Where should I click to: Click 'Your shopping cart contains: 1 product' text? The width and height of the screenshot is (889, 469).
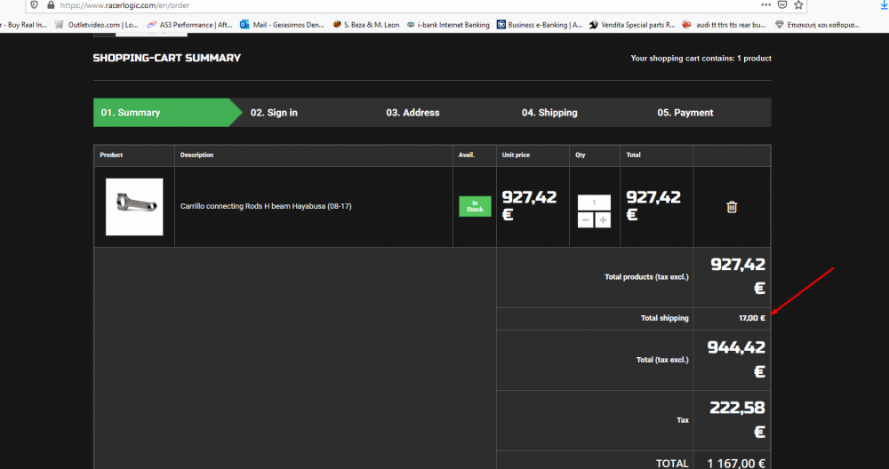[701, 59]
